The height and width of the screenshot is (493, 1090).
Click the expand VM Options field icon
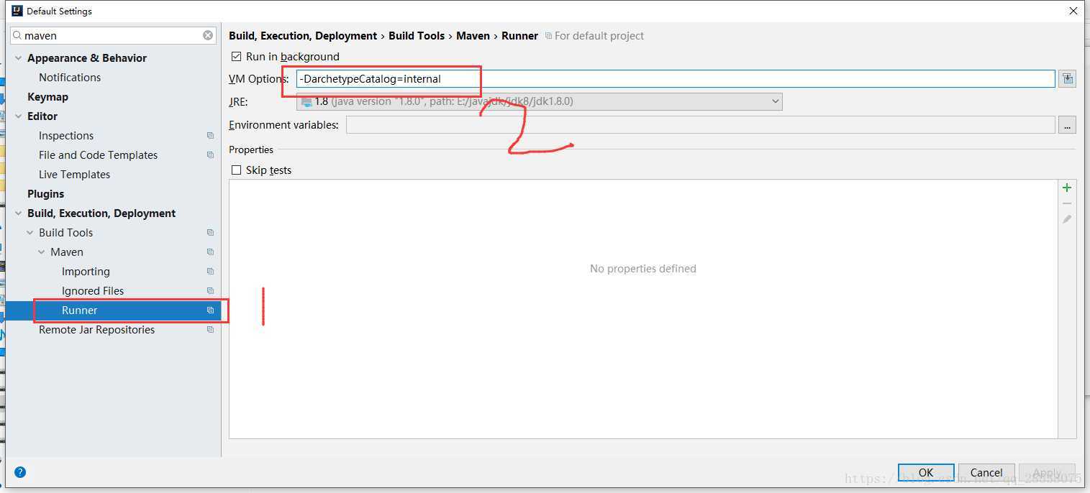pos(1067,79)
